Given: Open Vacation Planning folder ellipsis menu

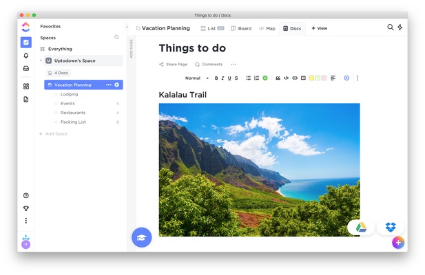Looking at the screenshot, I should coord(109,85).
